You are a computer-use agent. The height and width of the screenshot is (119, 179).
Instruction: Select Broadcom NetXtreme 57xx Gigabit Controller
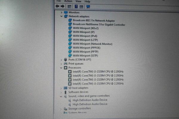pyautogui.click(x=99, y=24)
